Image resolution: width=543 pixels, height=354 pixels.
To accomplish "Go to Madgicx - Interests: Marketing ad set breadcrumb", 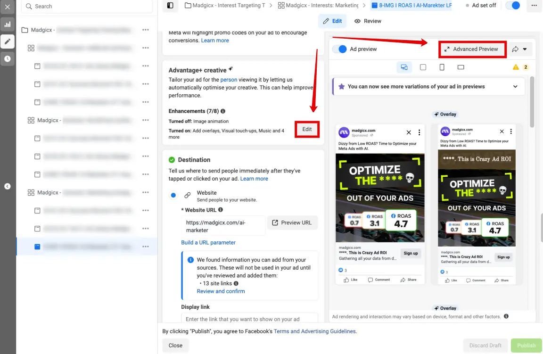I will tap(318, 5).
